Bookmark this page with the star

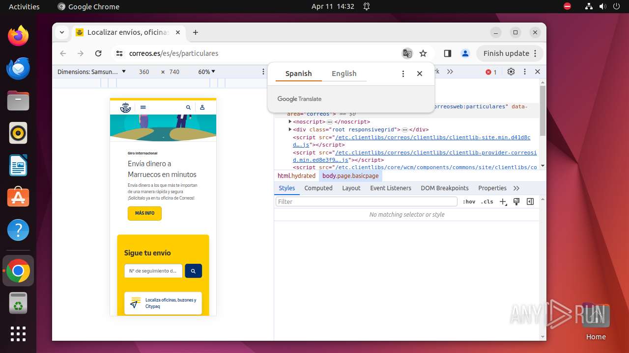423,53
